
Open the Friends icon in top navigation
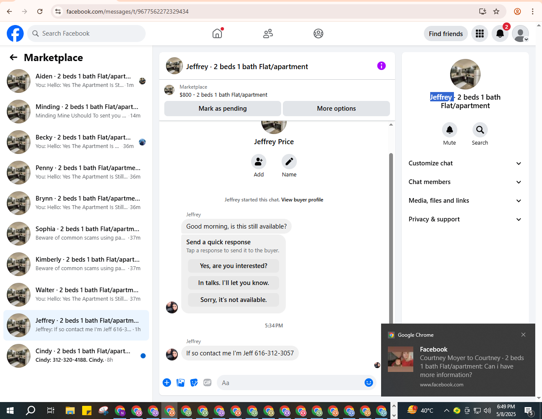click(x=268, y=34)
